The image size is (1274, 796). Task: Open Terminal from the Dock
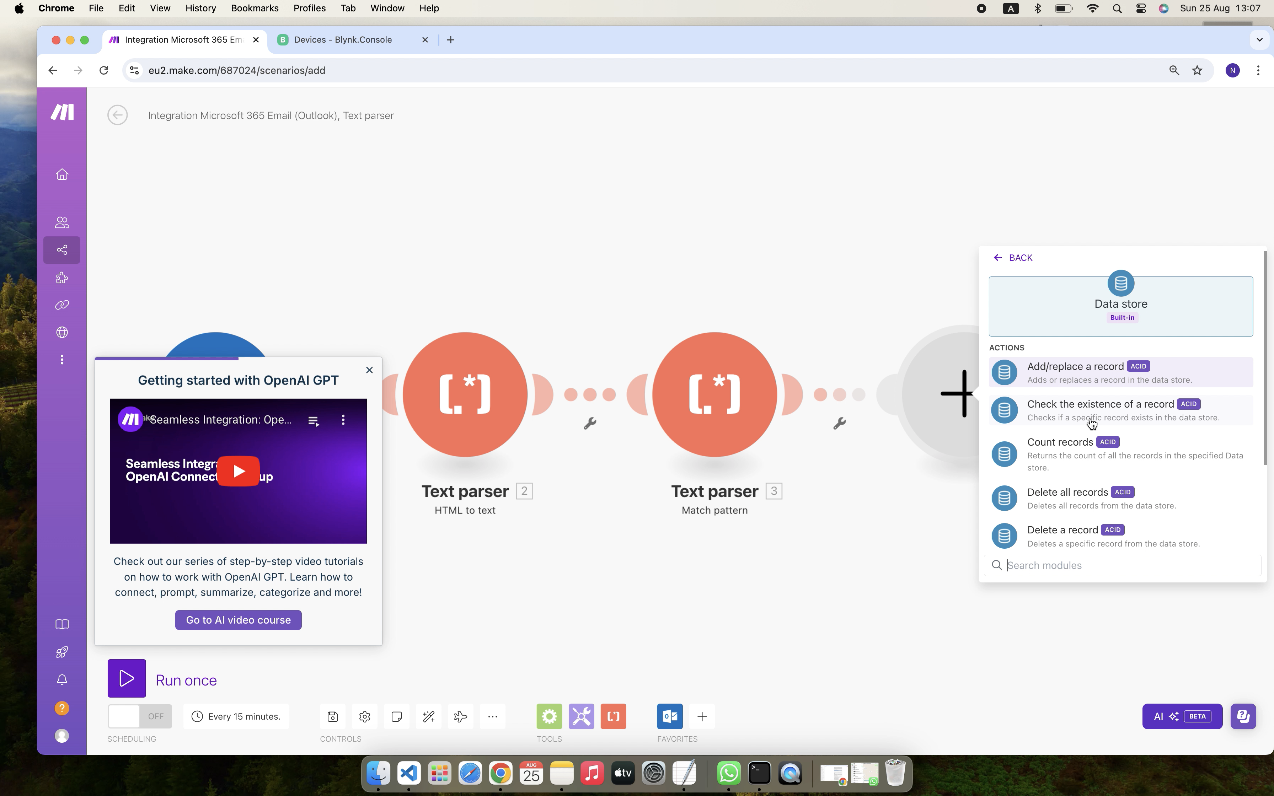(759, 773)
